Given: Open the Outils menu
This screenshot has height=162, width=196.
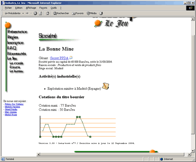Looking at the screenshot, I should point(54,8).
